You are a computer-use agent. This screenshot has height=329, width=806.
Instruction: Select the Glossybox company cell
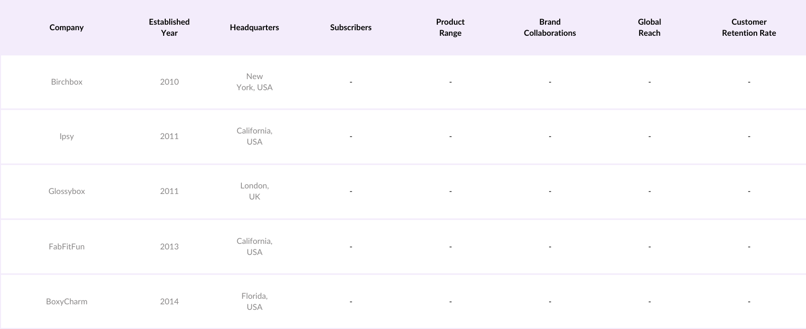[66, 191]
